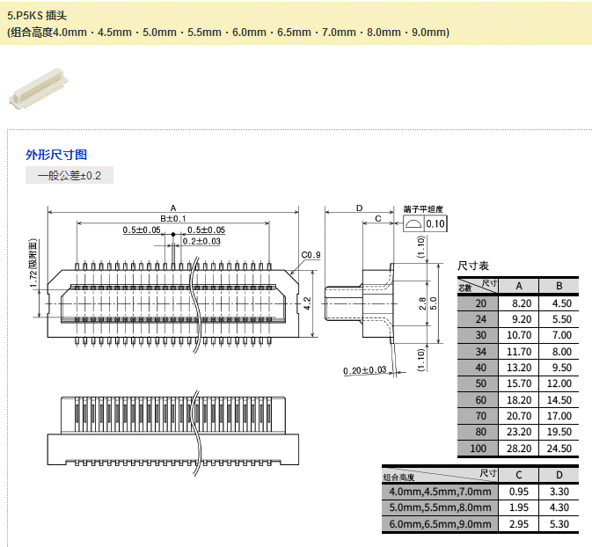Select the 尺寸表 table title
Screen dimensions: 592x547
(473, 266)
